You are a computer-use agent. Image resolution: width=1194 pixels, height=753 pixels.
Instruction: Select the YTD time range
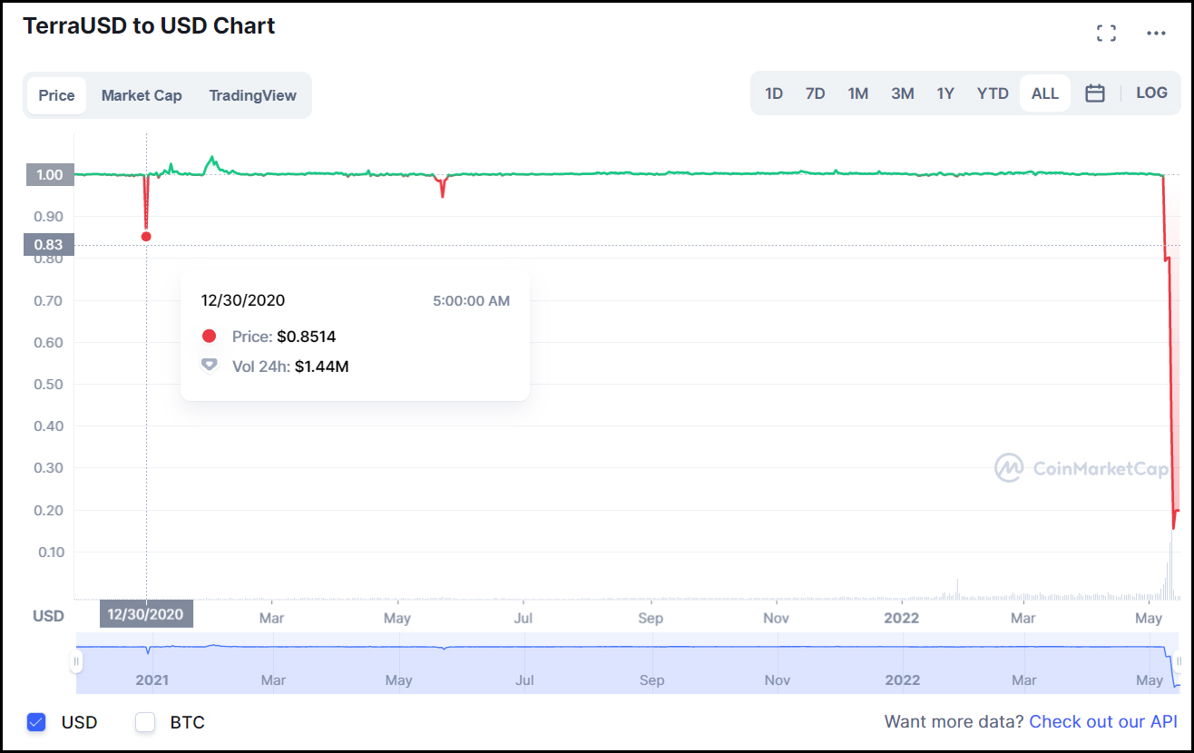[x=993, y=93]
